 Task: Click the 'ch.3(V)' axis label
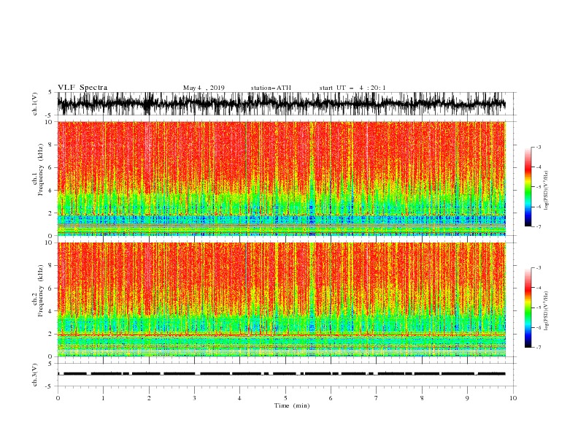pos(35,375)
